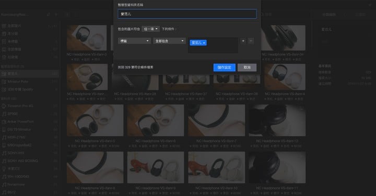Open thumbnail NC Headphone VS-ifanr-4

coord(285,77)
